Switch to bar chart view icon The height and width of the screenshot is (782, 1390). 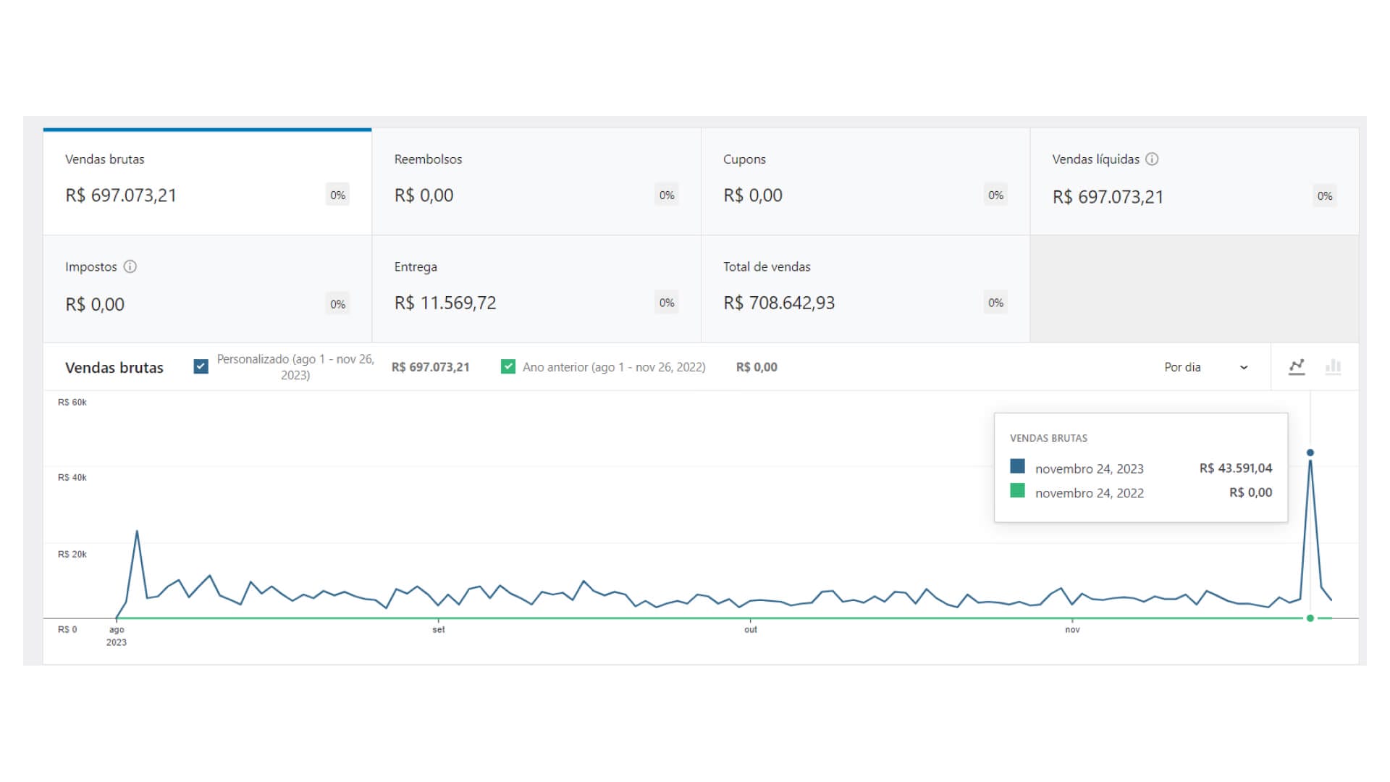[1333, 367]
